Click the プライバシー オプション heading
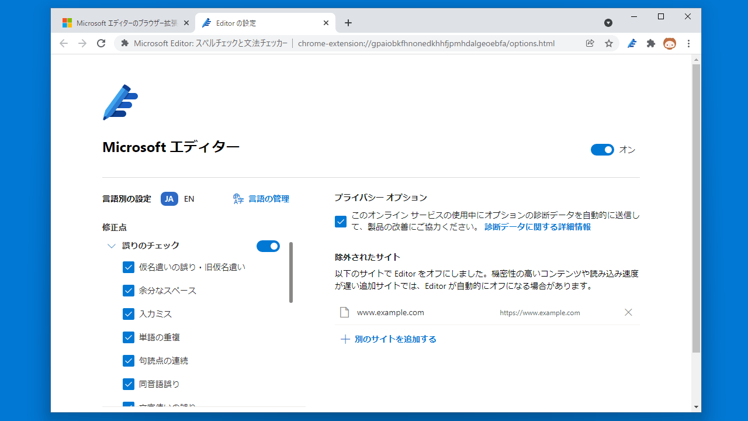 pos(381,198)
